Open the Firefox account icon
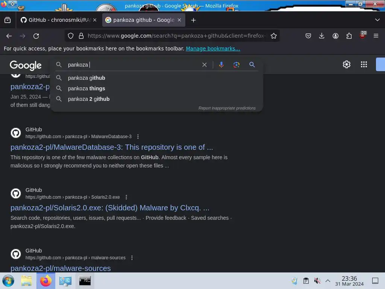The width and height of the screenshot is (385, 289). pyautogui.click(x=335, y=36)
